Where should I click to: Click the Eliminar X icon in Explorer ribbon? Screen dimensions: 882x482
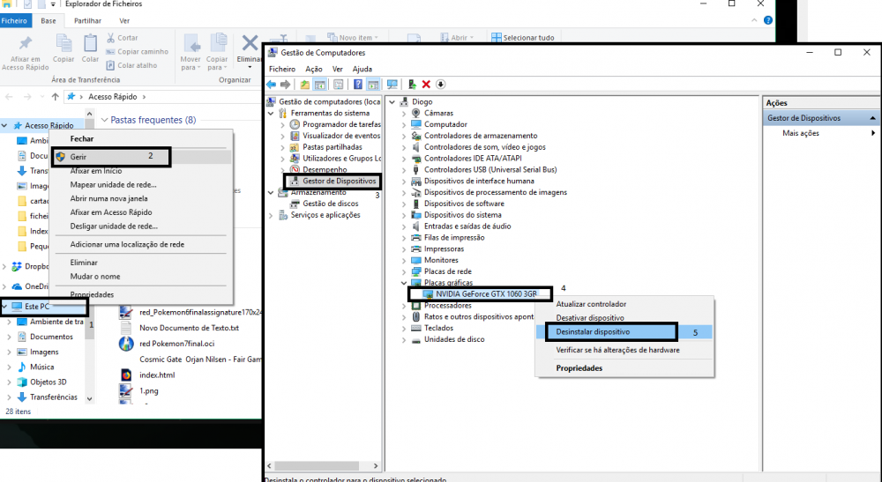coord(250,43)
